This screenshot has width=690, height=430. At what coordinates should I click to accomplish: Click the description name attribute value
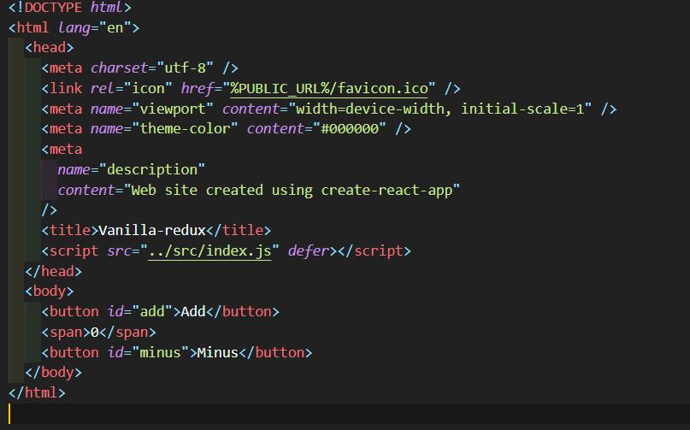point(152,169)
